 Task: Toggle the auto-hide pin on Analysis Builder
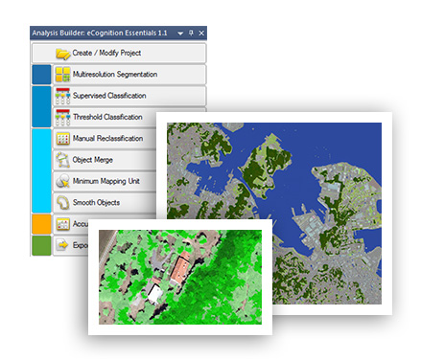pos(191,33)
